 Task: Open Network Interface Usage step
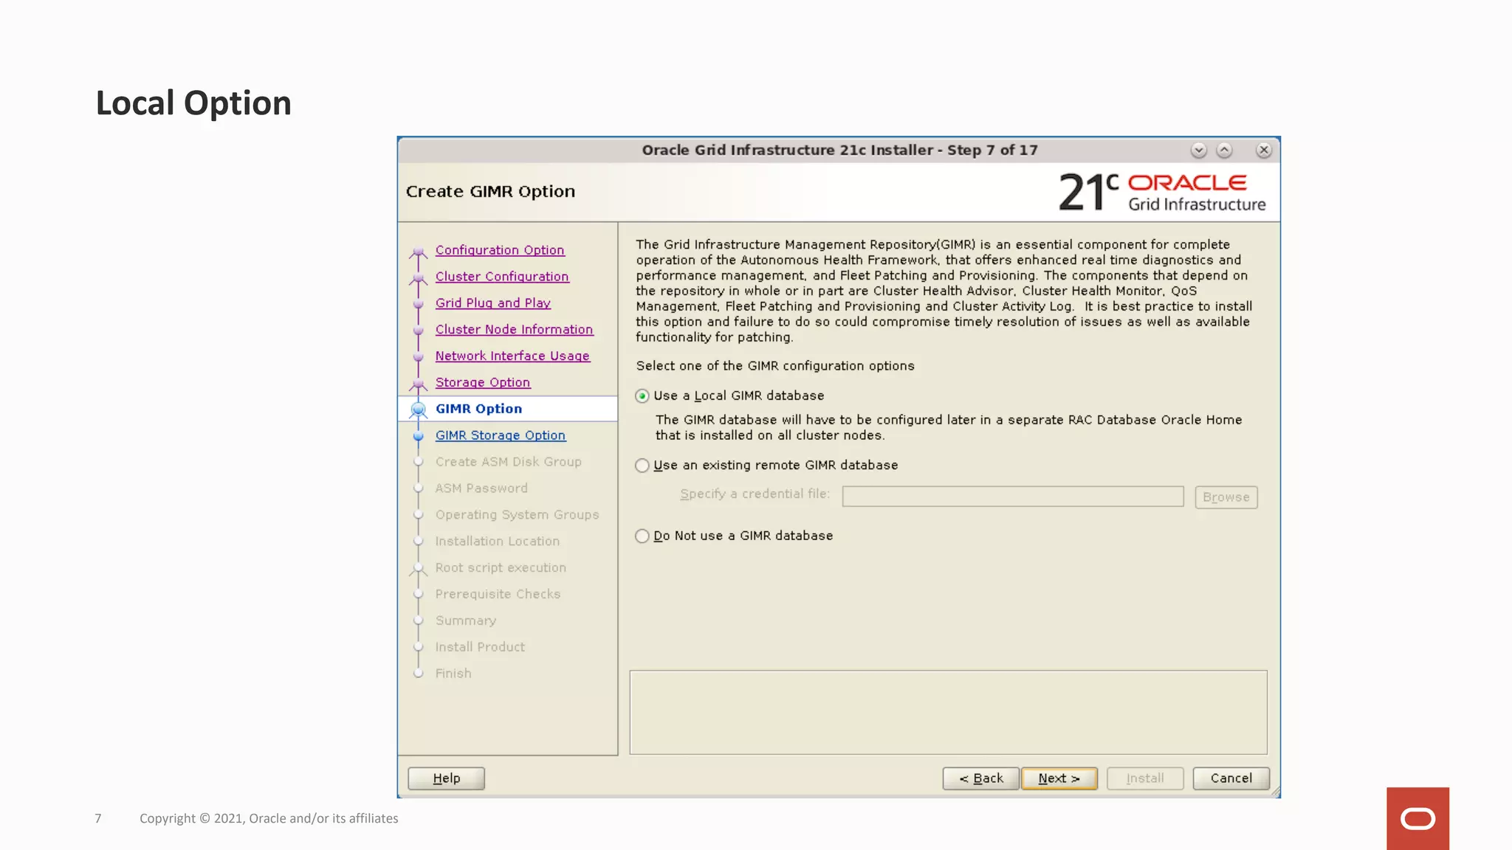click(512, 356)
